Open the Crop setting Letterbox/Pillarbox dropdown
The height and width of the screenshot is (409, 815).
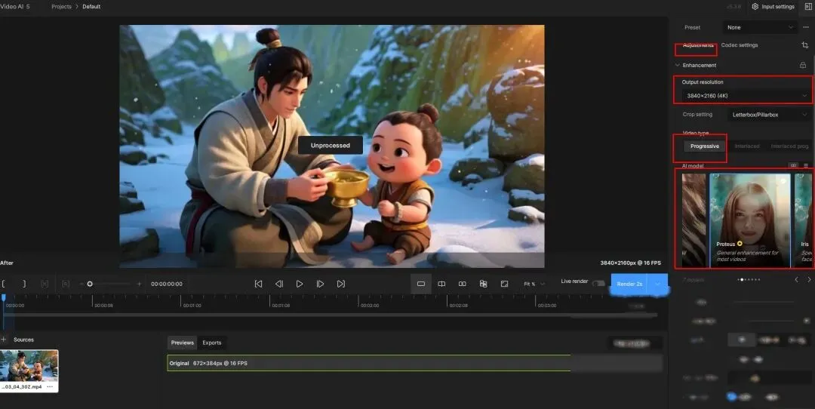[x=767, y=115]
